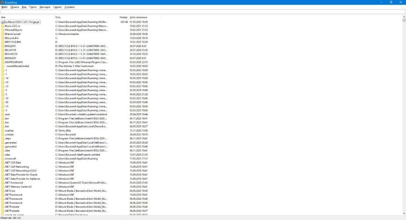The image size is (406, 220).
Task: Click the folder icon next to #SharedObjects
Action: point(2,30)
